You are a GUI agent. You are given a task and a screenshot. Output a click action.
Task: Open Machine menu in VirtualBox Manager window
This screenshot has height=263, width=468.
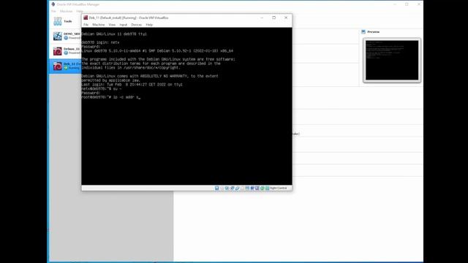(67, 12)
